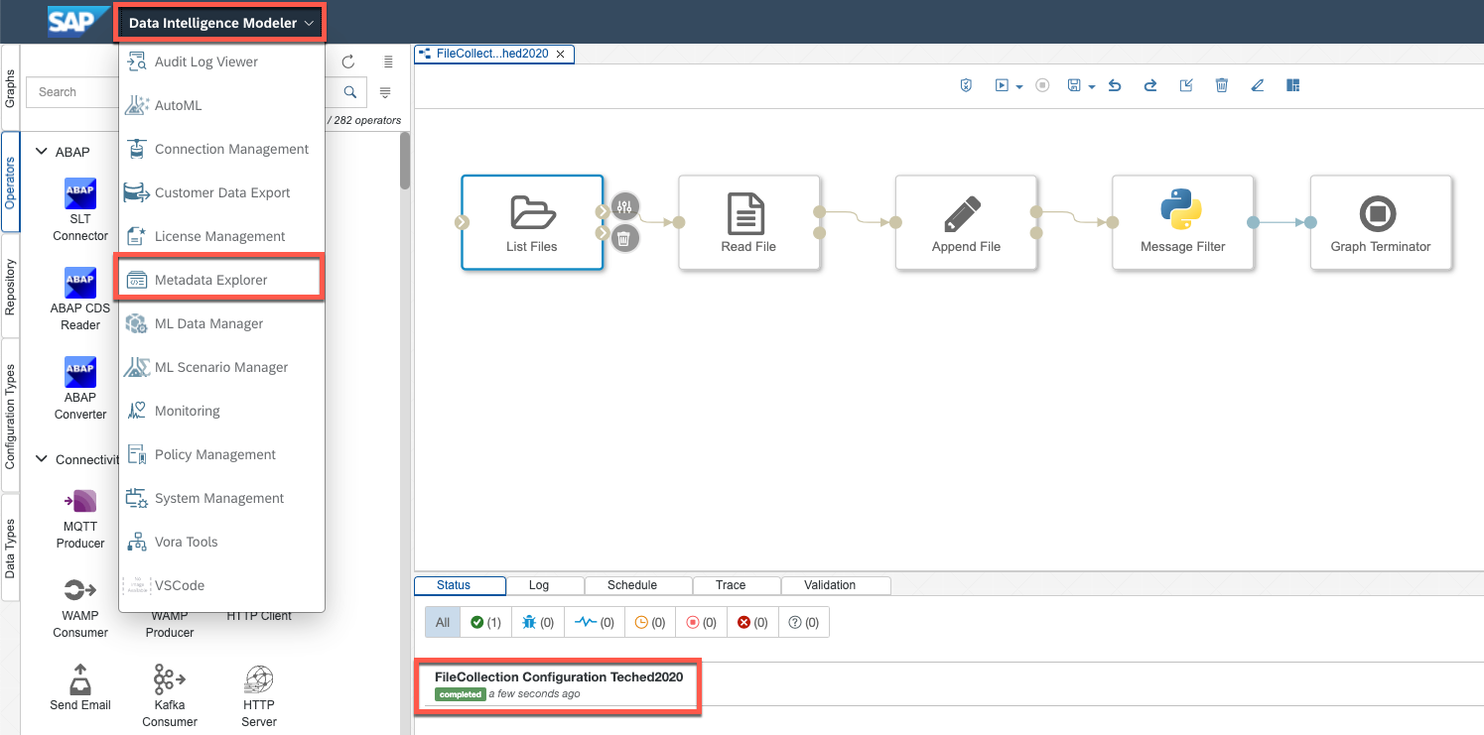Switch to the Graphs side tab
The width and height of the screenshot is (1484, 735).
tap(11, 87)
